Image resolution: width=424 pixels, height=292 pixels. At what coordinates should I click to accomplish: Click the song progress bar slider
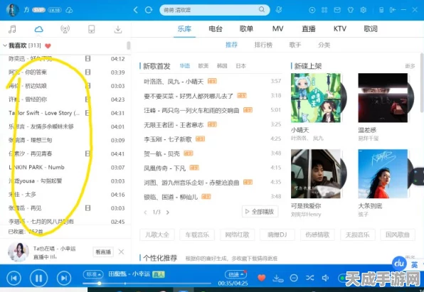[147, 283]
